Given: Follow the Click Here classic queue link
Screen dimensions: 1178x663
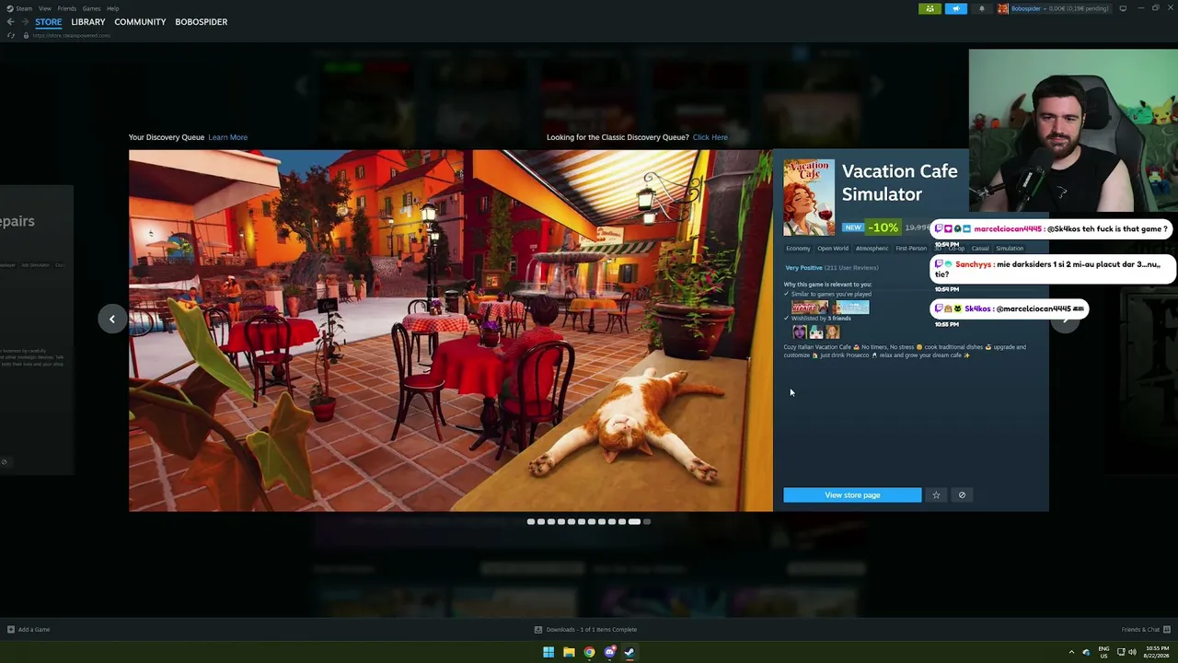Looking at the screenshot, I should 710,137.
